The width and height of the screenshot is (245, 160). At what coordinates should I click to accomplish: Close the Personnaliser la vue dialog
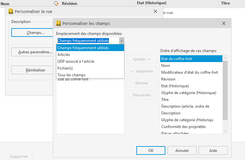point(156,11)
